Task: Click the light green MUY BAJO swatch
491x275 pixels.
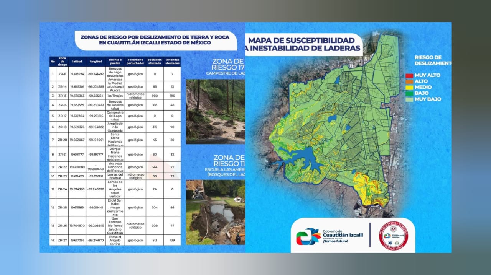Action: (x=409, y=99)
